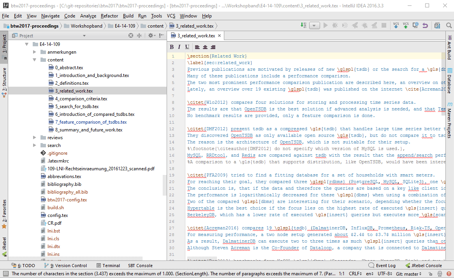Open the File menu
The width and height of the screenshot is (454, 278).
tap(5, 16)
